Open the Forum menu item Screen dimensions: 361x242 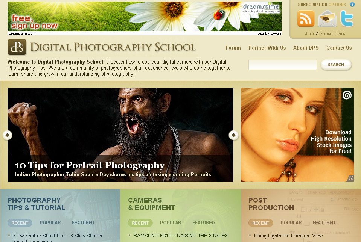(233, 48)
